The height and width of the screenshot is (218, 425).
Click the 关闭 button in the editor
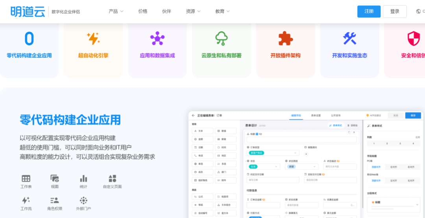pyautogui.click(x=395, y=116)
